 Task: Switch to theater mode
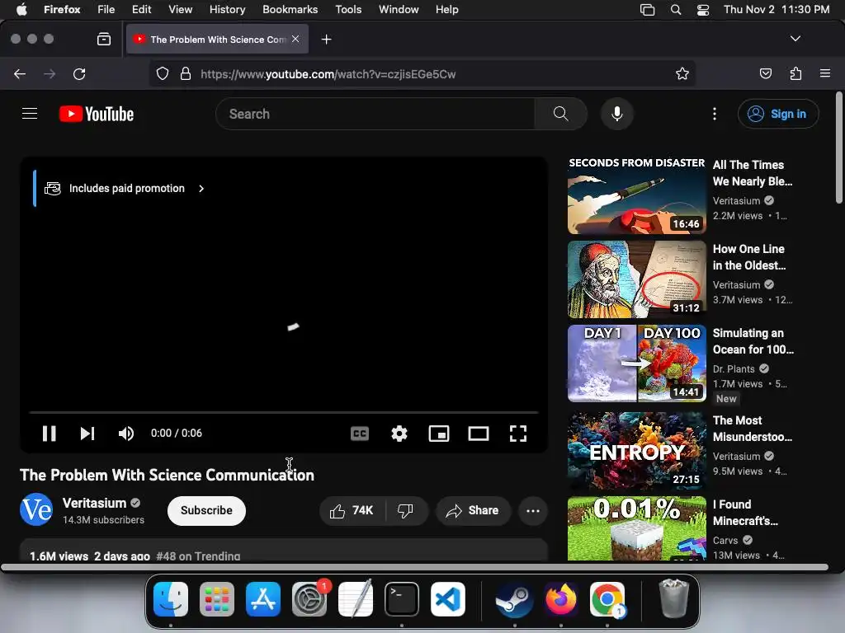click(x=479, y=434)
